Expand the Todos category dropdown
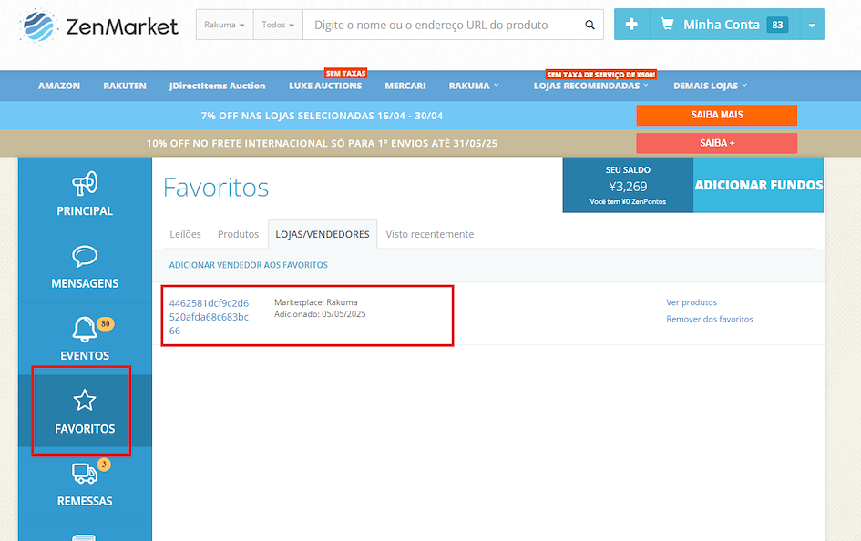The width and height of the screenshot is (861, 541). tap(278, 26)
